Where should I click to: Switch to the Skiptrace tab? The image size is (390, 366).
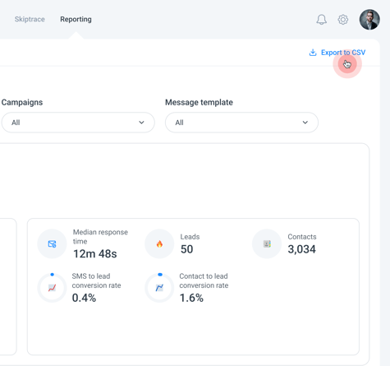[30, 19]
